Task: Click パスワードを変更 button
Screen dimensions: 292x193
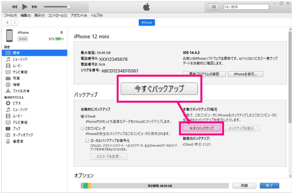Action: tap(109, 156)
